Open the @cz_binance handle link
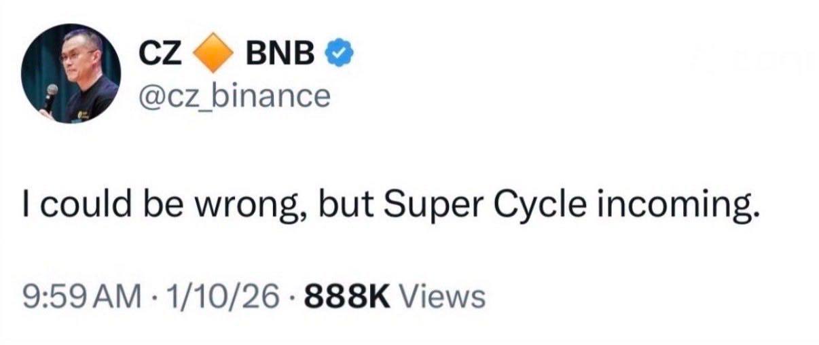Viewport: 819px width, 345px height. click(234, 96)
